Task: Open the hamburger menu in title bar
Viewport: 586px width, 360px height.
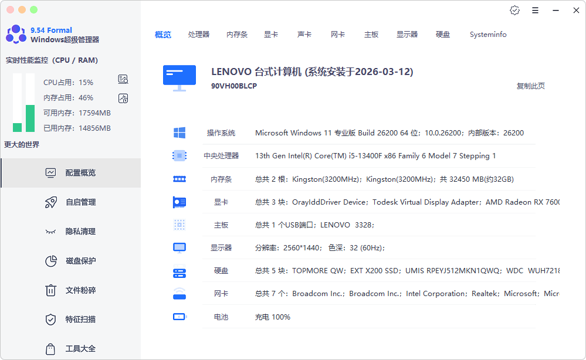Action: pos(535,11)
